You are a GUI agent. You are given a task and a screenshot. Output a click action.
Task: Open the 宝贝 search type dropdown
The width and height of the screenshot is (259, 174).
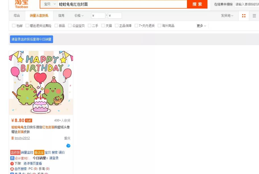tap(50, 4)
